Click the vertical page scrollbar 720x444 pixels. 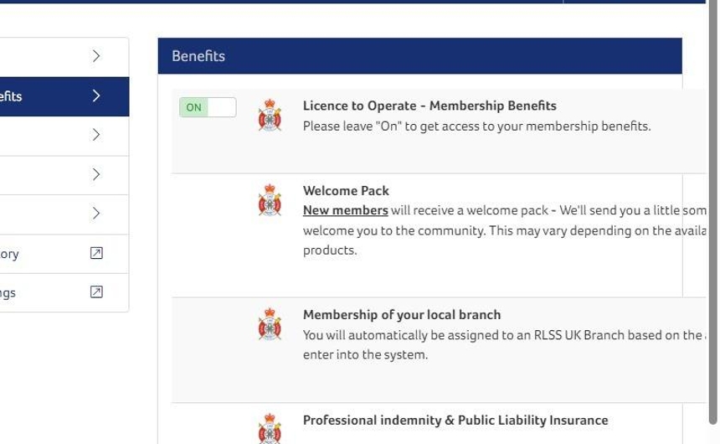click(712, 211)
